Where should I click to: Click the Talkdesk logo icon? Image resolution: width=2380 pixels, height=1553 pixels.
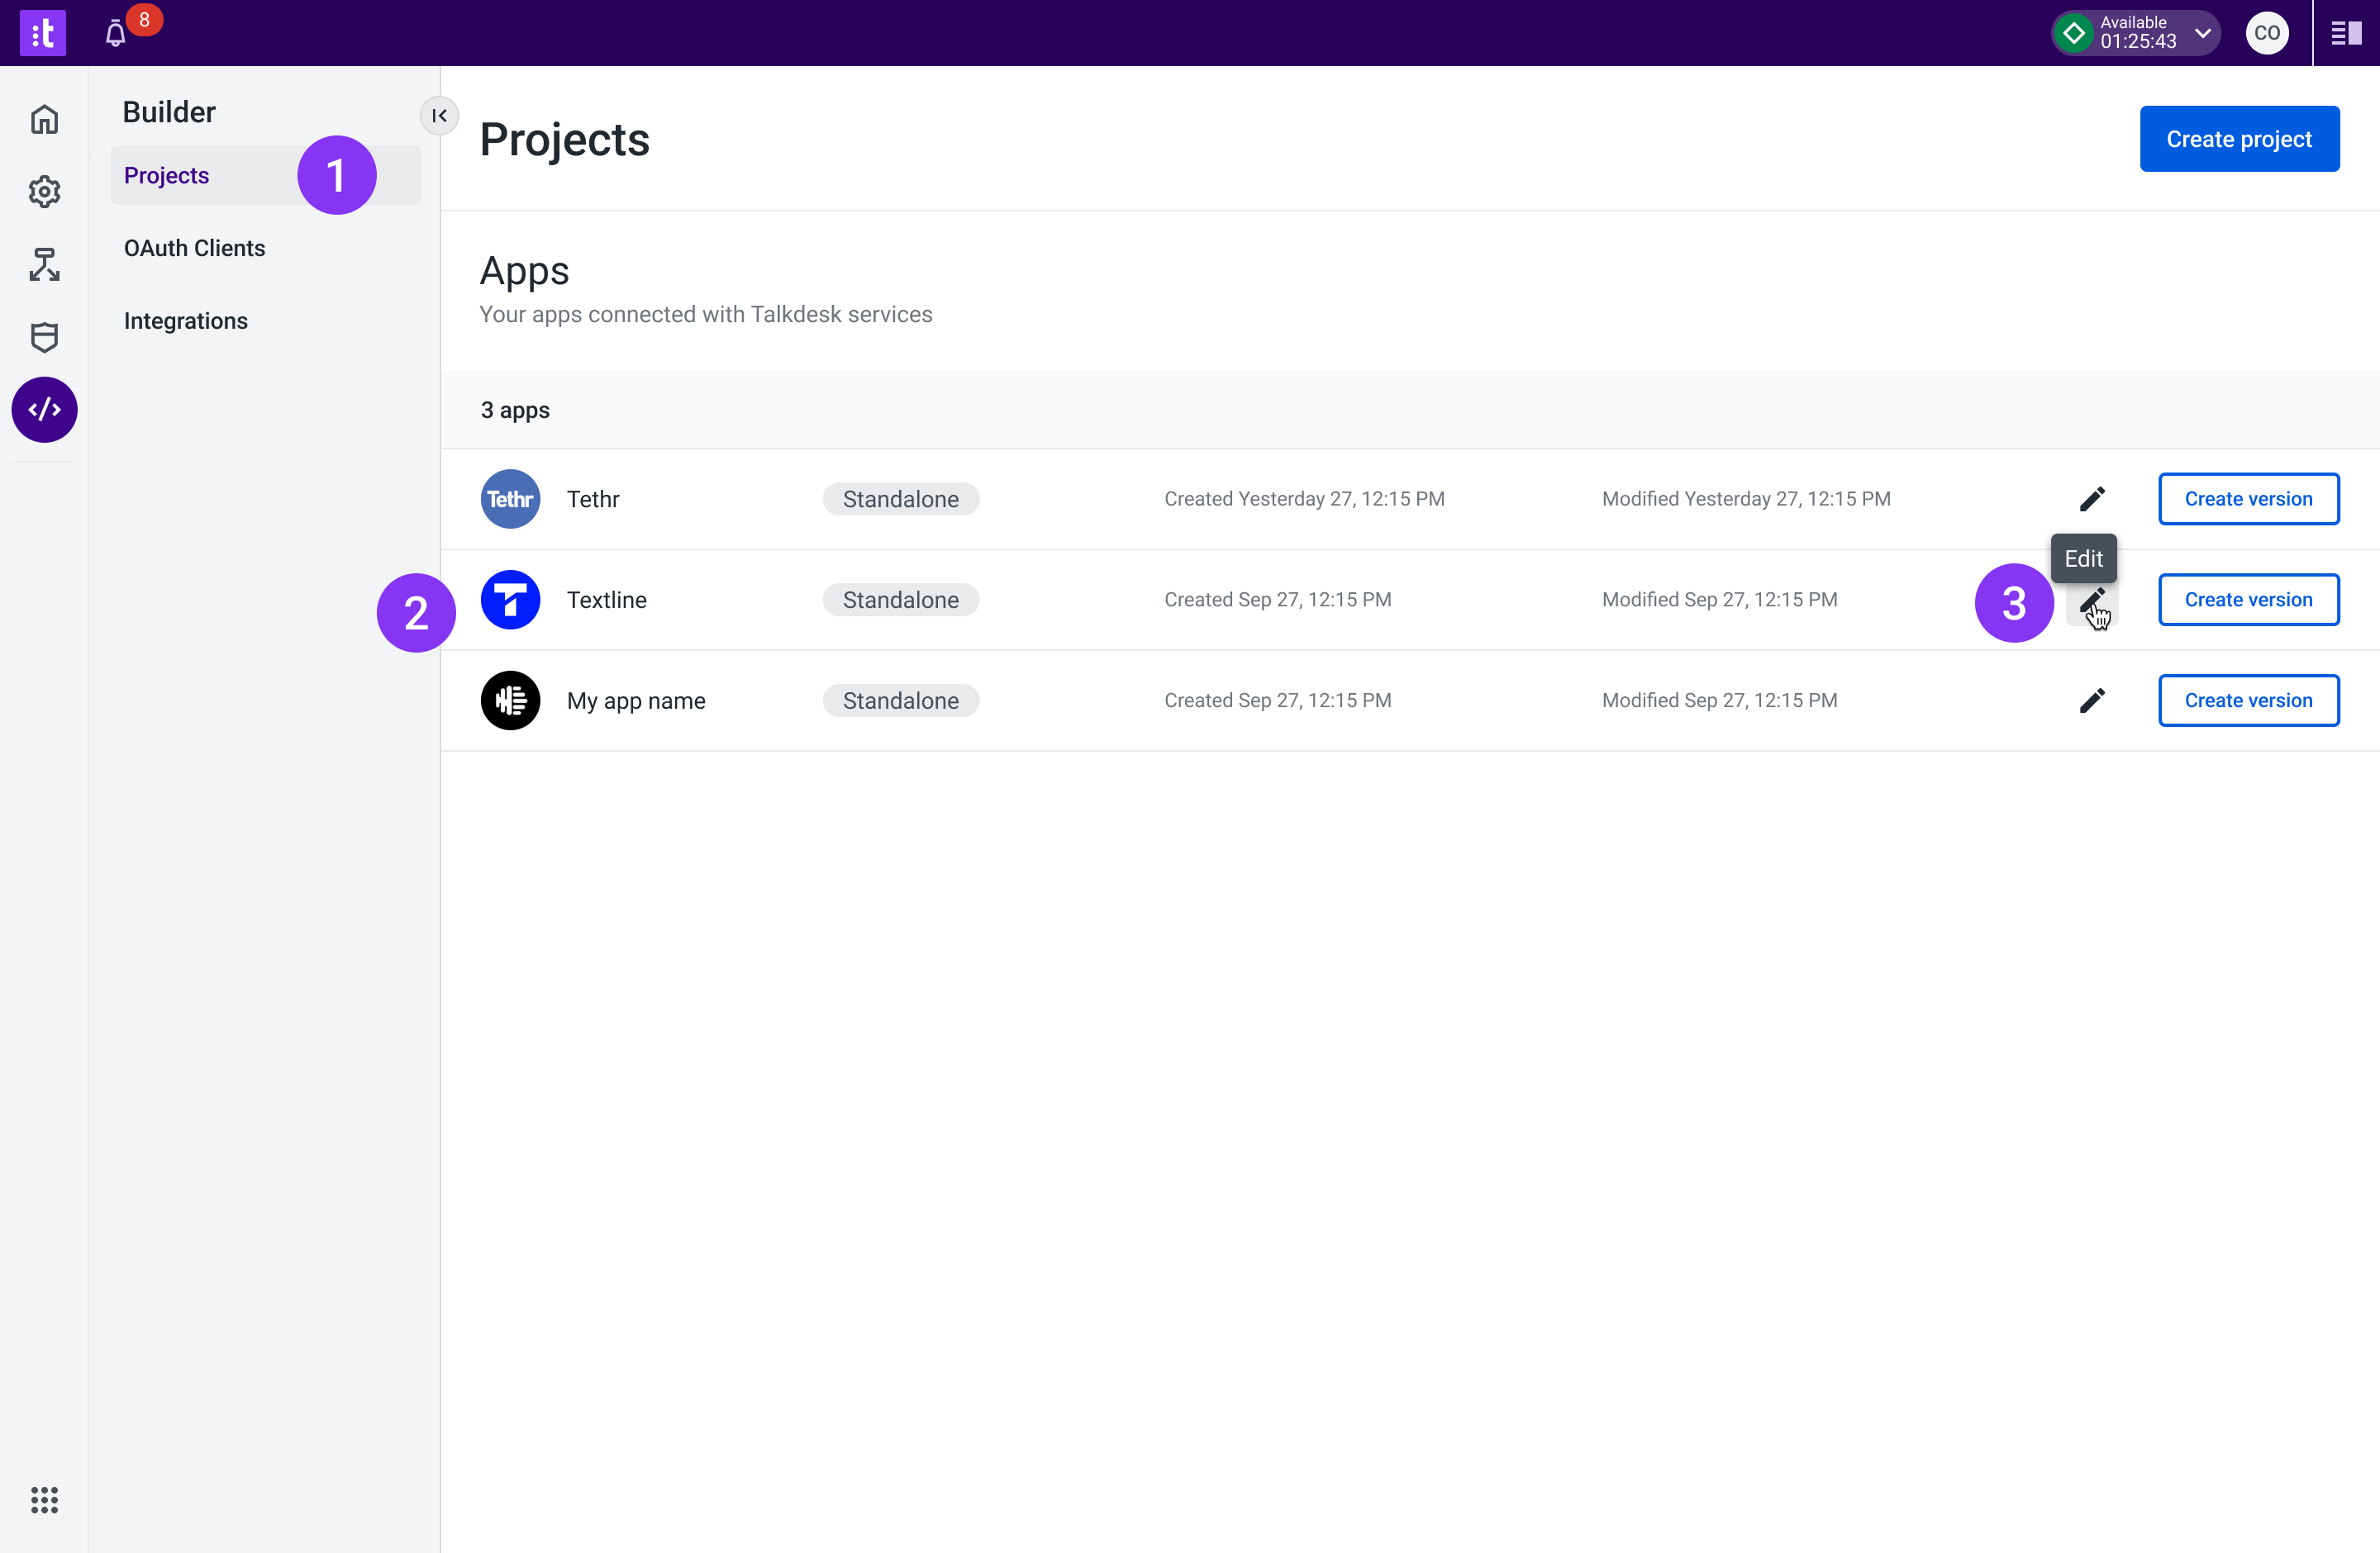tap(43, 33)
